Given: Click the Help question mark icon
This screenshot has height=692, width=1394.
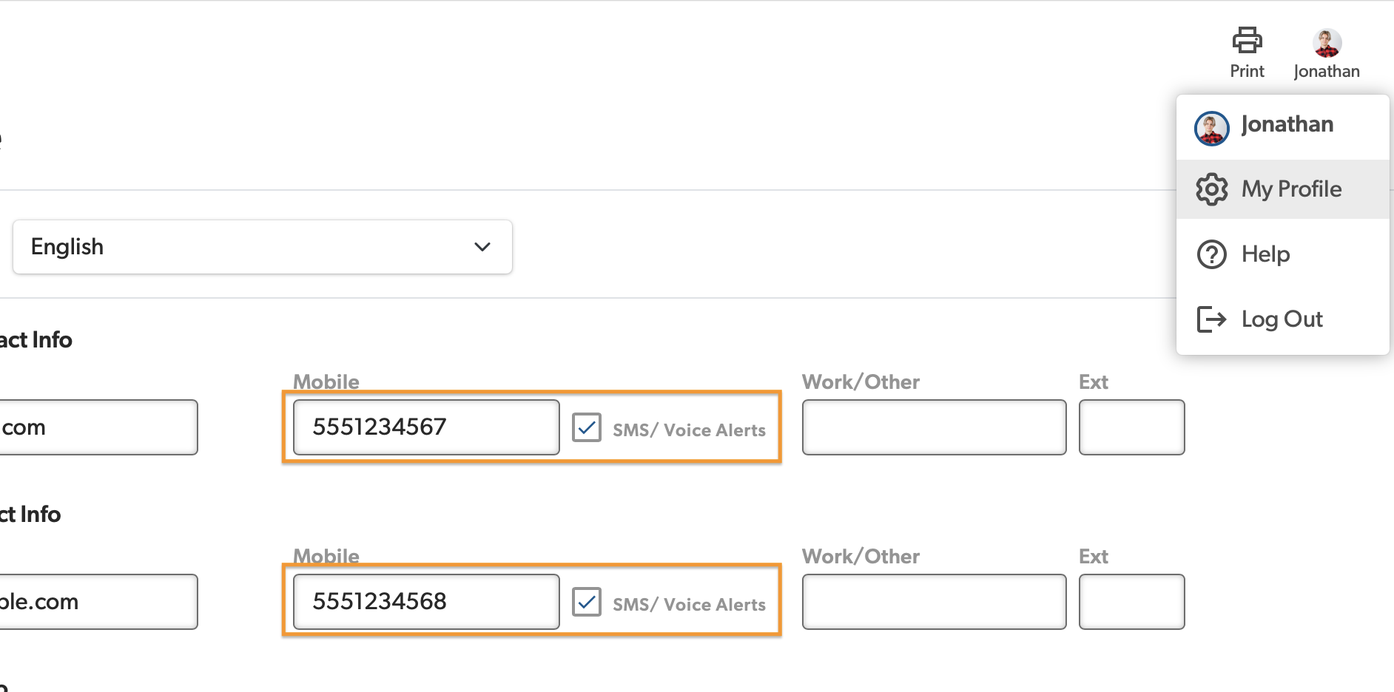Looking at the screenshot, I should (x=1211, y=254).
